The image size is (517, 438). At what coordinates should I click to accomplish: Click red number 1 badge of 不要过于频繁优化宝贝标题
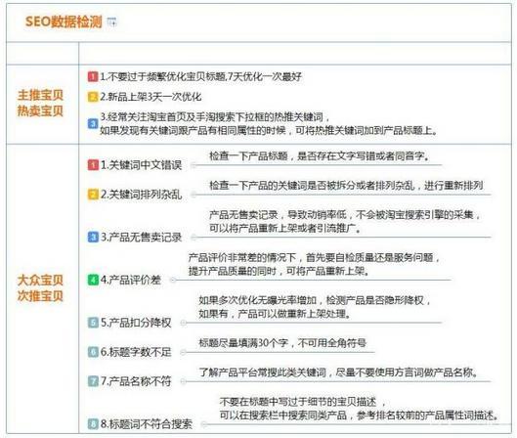(93, 76)
